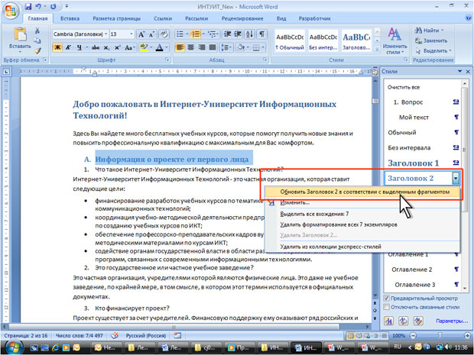Screen dimensions: 474x355
Task: Open the font name dropdown Cambria
Action: [106, 34]
